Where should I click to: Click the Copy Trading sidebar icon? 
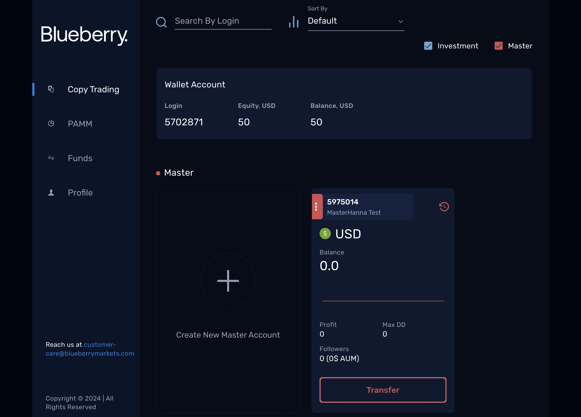(x=51, y=89)
